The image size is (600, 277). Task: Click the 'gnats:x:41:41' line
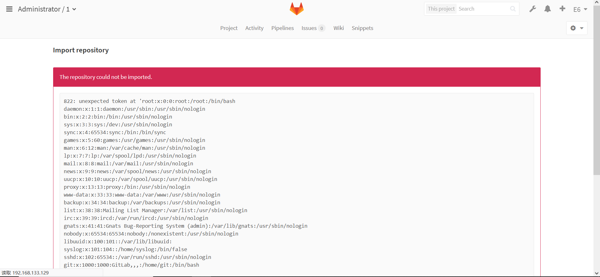tap(186, 226)
